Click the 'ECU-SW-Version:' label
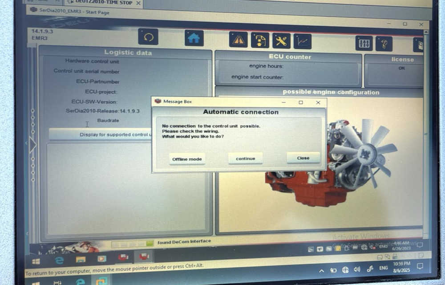This screenshot has height=285, width=445. click(x=94, y=102)
